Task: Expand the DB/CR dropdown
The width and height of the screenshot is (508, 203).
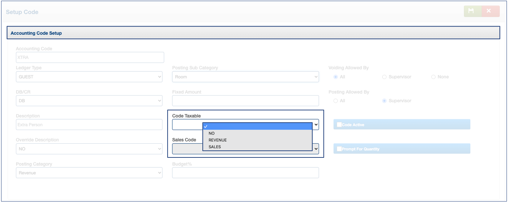Action: pyautogui.click(x=89, y=101)
